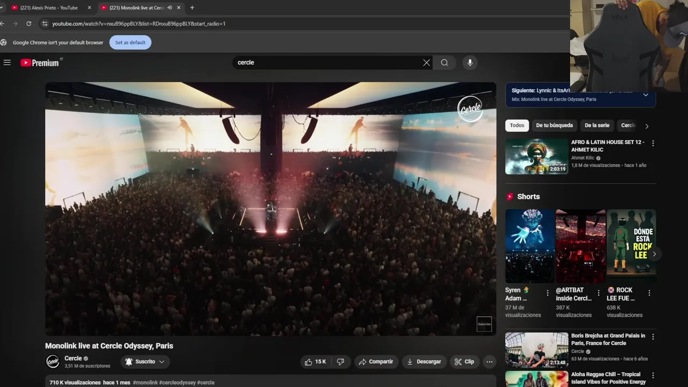Click the #monolink hashtag
The height and width of the screenshot is (387, 688).
tap(145, 383)
